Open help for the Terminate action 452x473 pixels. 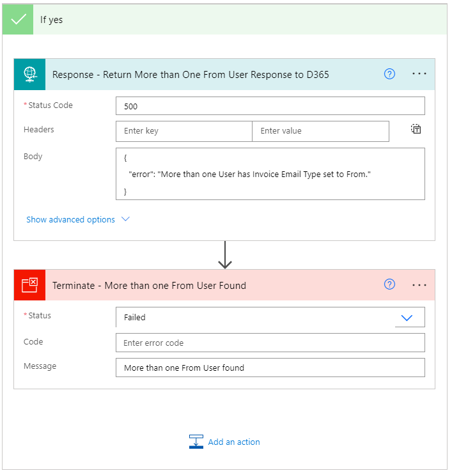(389, 285)
